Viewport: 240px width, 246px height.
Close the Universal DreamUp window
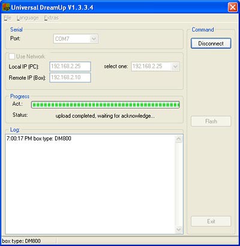[233, 8]
